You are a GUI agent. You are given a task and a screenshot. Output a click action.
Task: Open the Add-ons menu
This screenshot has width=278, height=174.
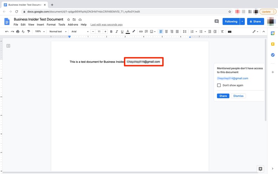(73, 25)
